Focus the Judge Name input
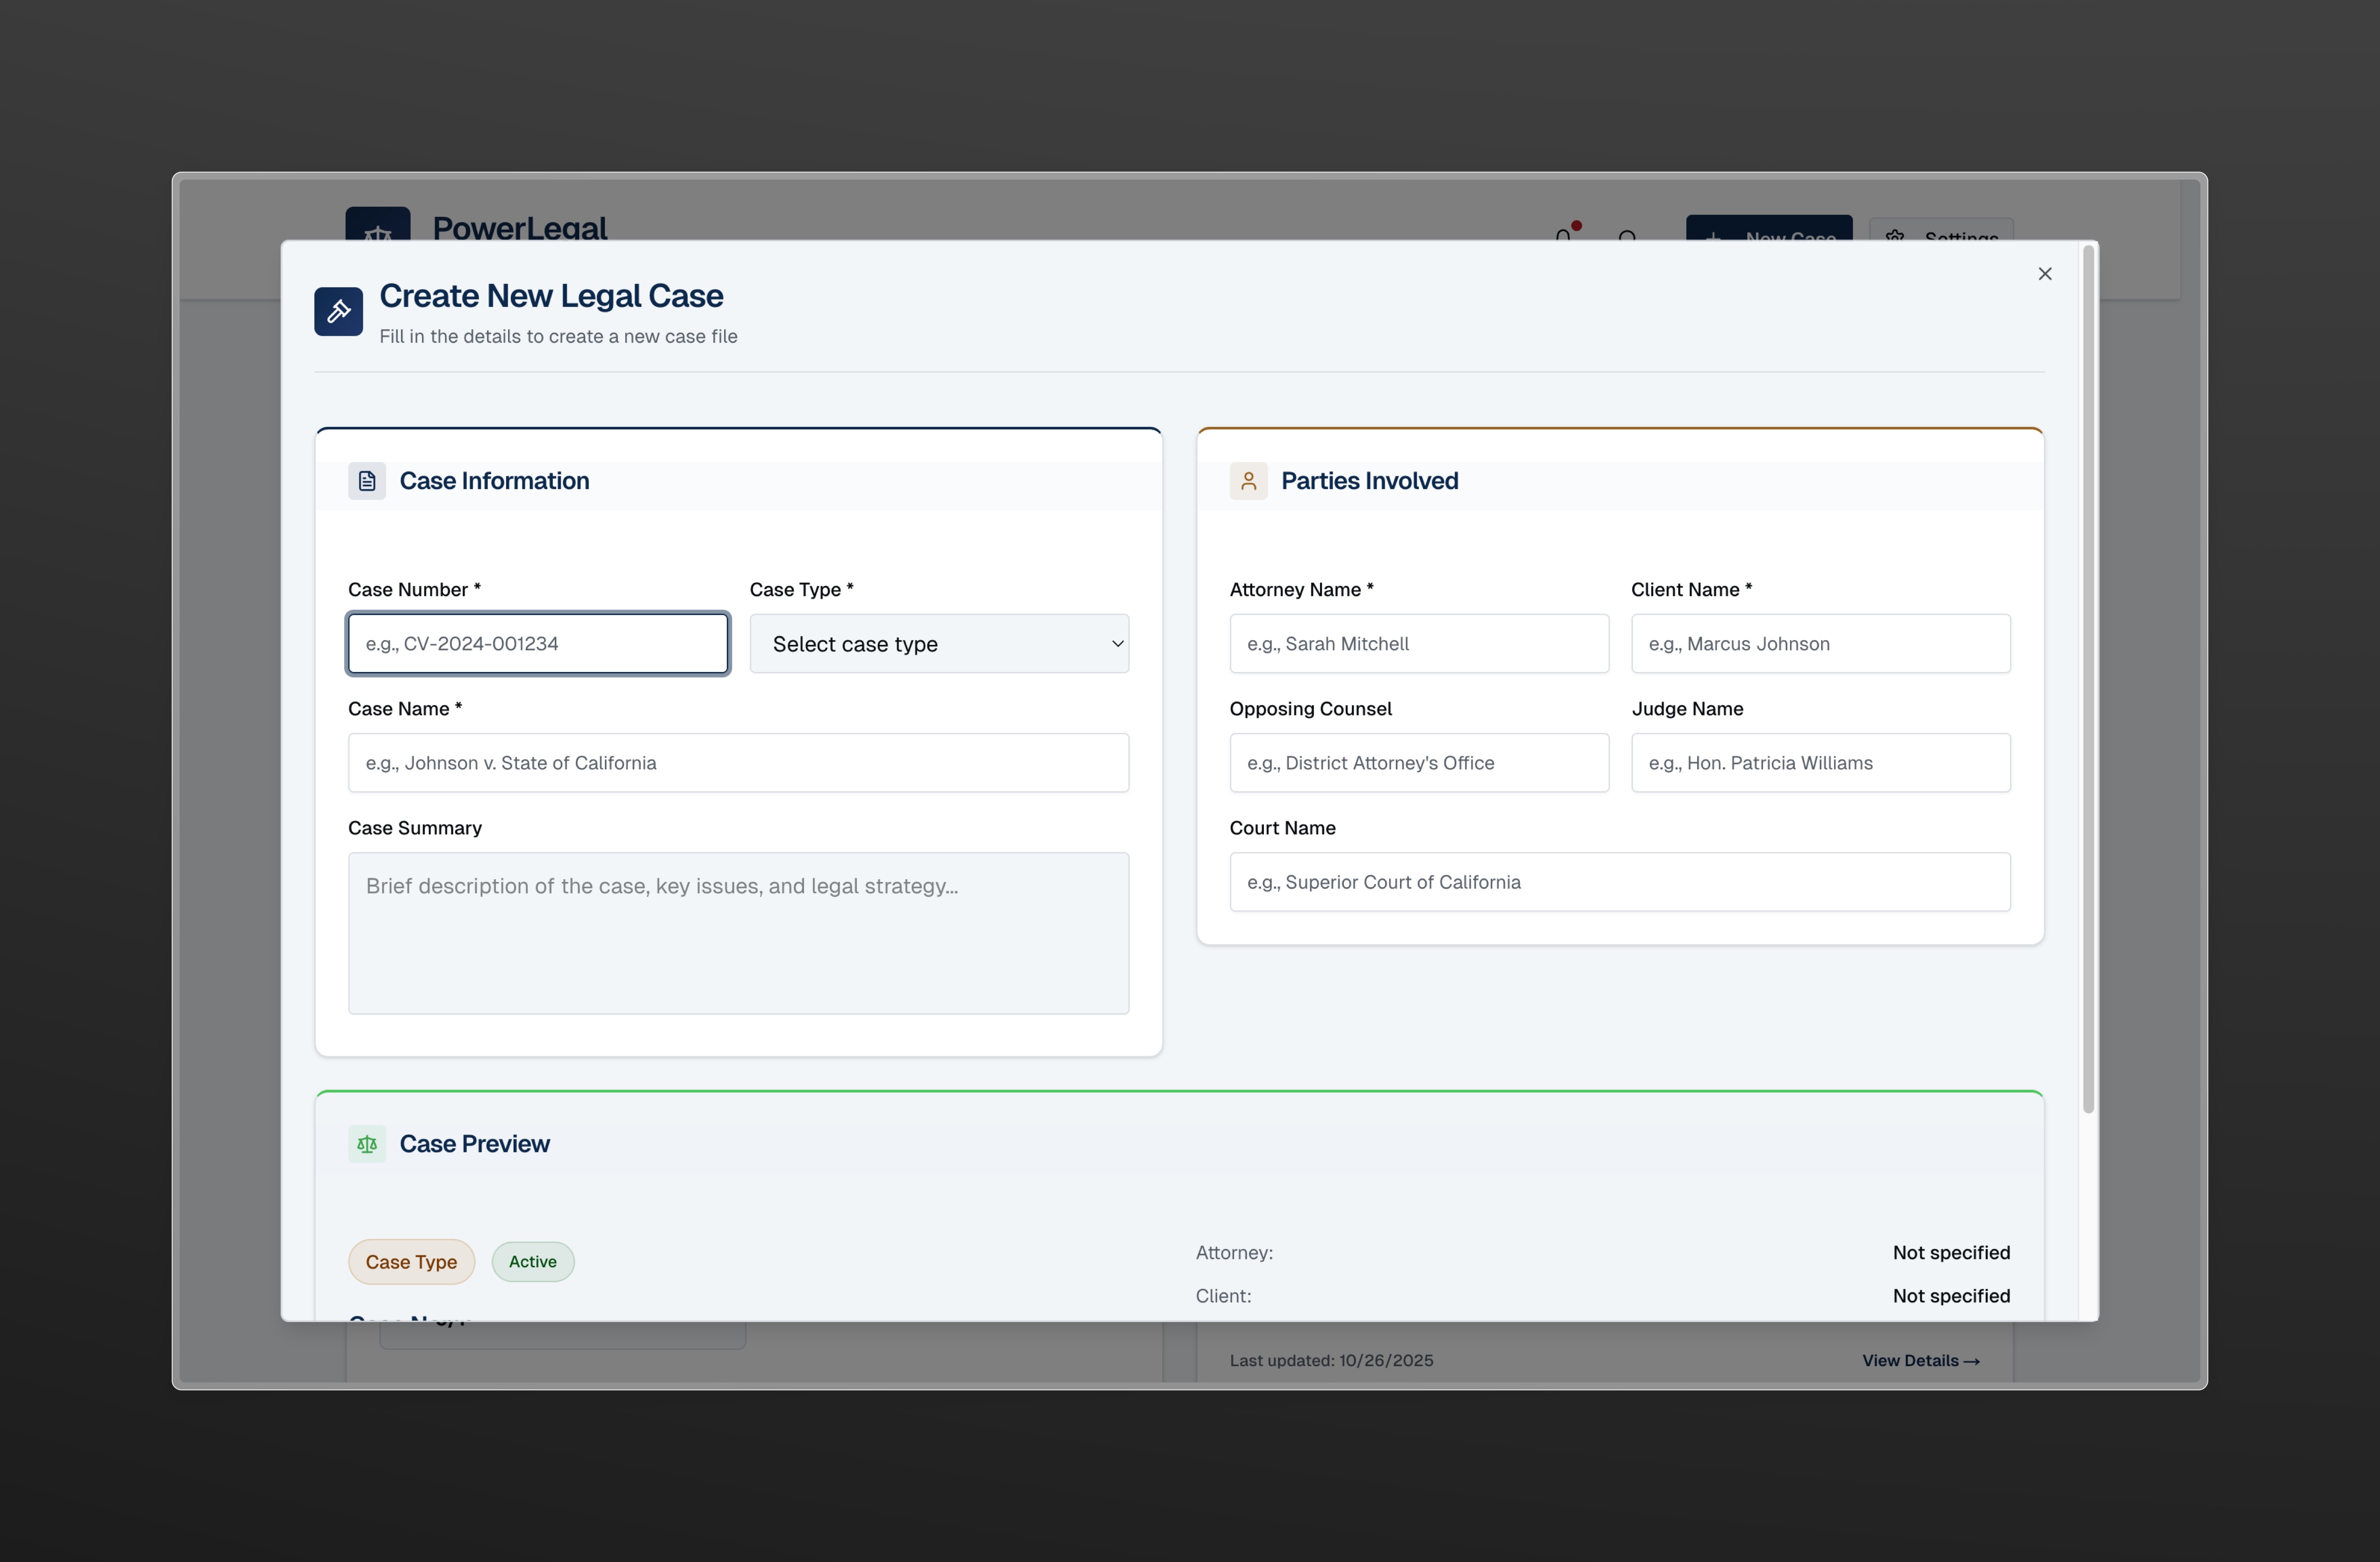Screen dimensions: 2380x1562 click(x=1820, y=763)
